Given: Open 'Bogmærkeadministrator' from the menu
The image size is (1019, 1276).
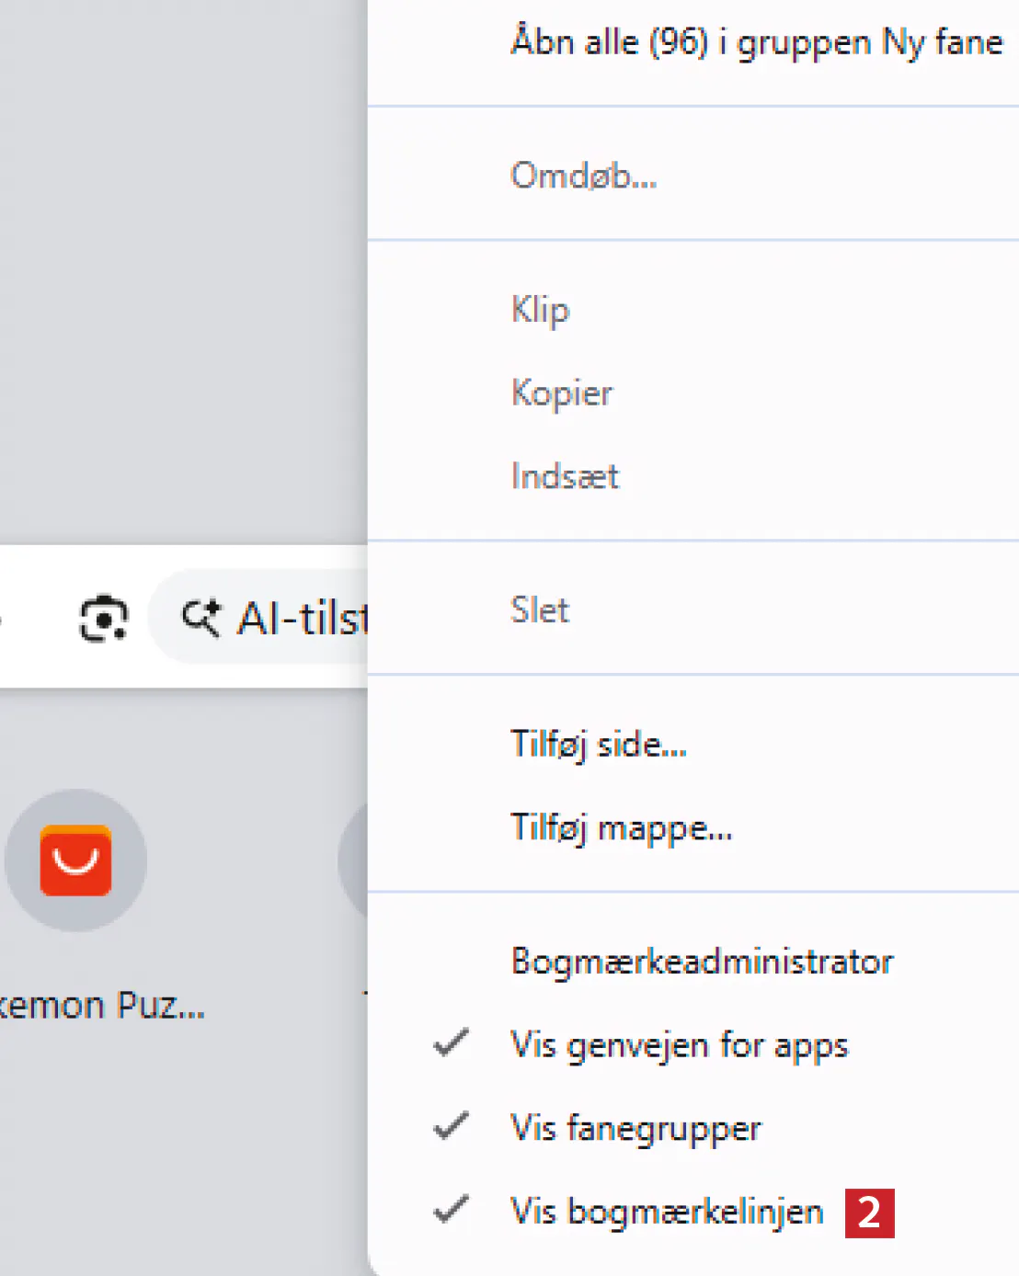Looking at the screenshot, I should 702,962.
